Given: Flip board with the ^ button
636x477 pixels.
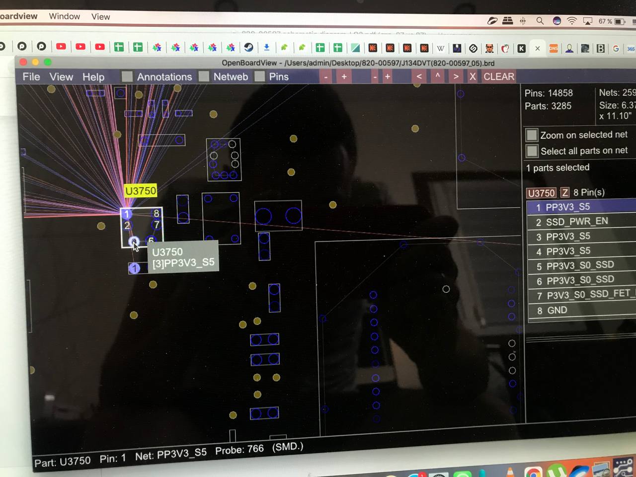Looking at the screenshot, I should 438,76.
